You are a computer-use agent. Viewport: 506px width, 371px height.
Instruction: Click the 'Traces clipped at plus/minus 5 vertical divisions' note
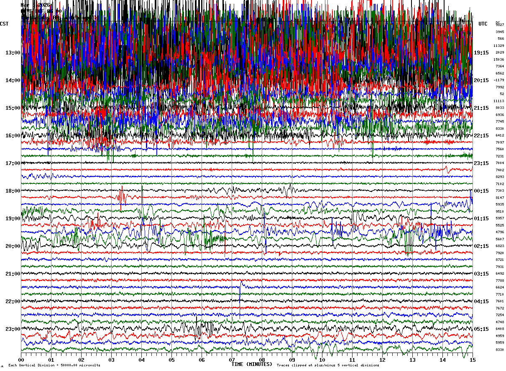(x=328, y=365)
